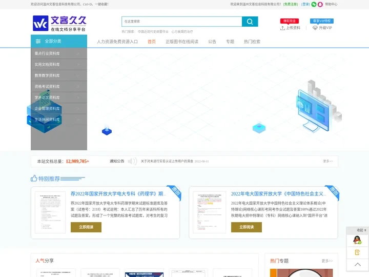Expand the 资格考试资料库 category arrow

(78, 87)
